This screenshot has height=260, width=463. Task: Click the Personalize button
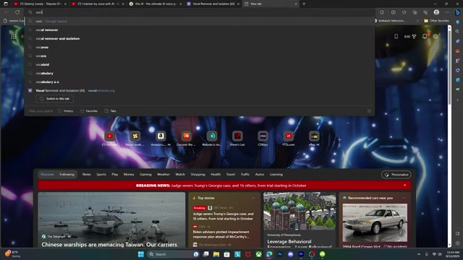pos(396,175)
